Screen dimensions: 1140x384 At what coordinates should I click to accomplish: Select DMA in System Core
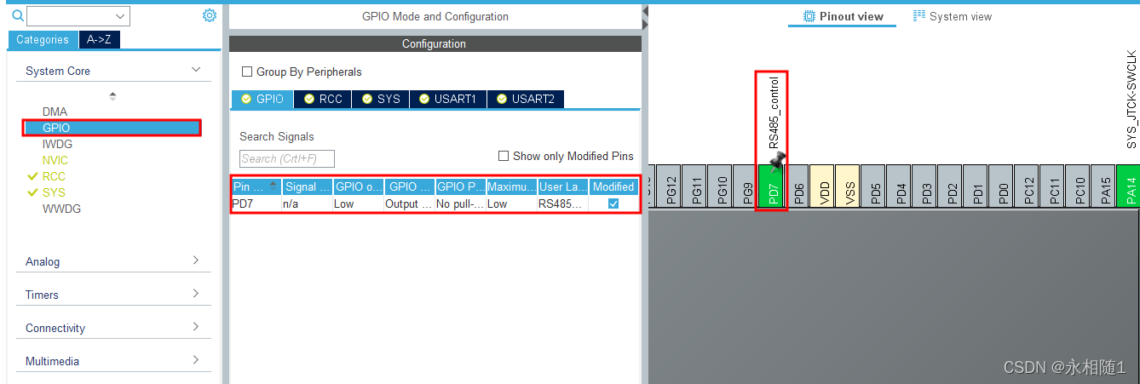coord(55,112)
